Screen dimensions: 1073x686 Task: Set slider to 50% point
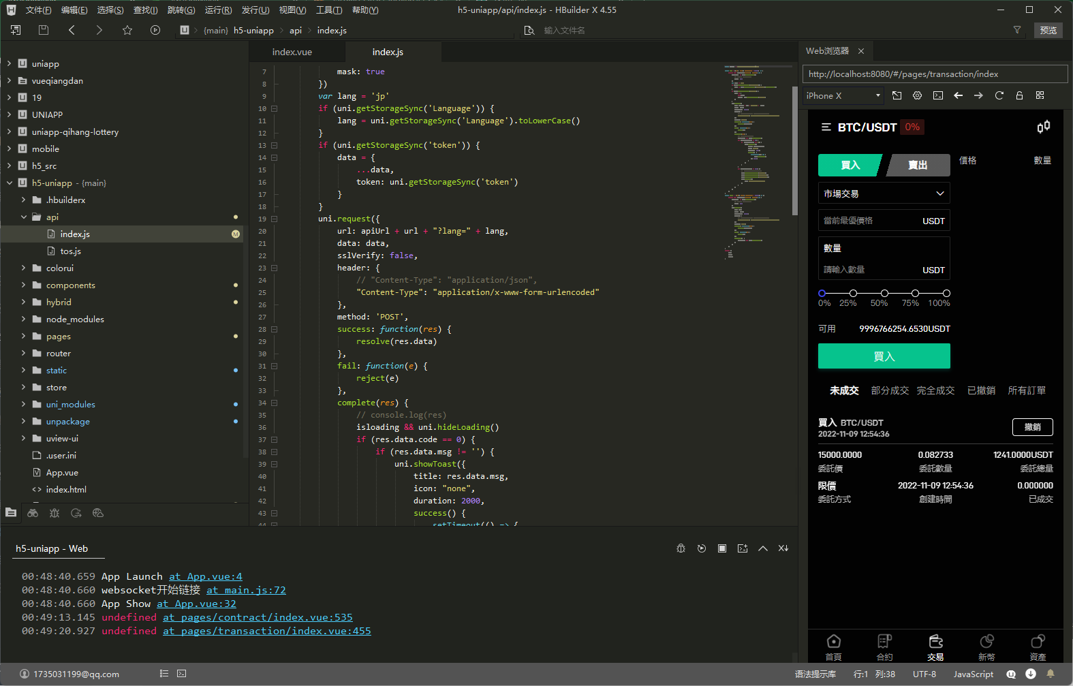[884, 293]
